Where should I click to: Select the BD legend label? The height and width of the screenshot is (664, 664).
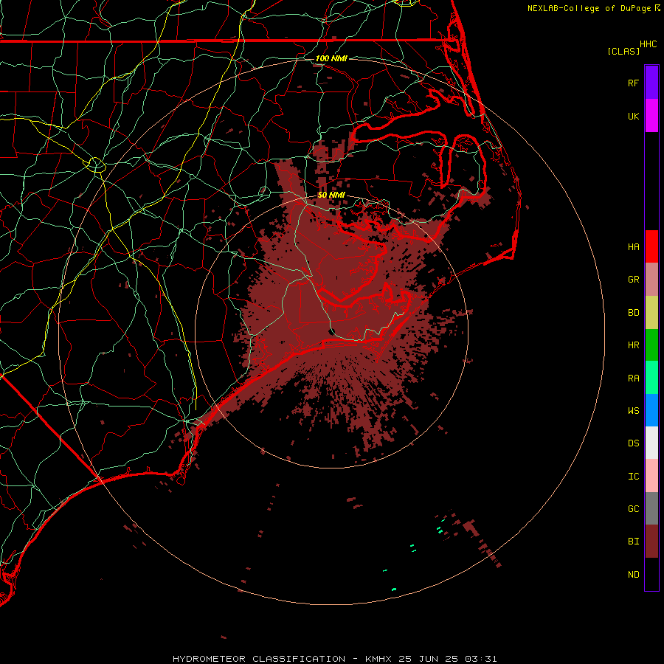[633, 313]
